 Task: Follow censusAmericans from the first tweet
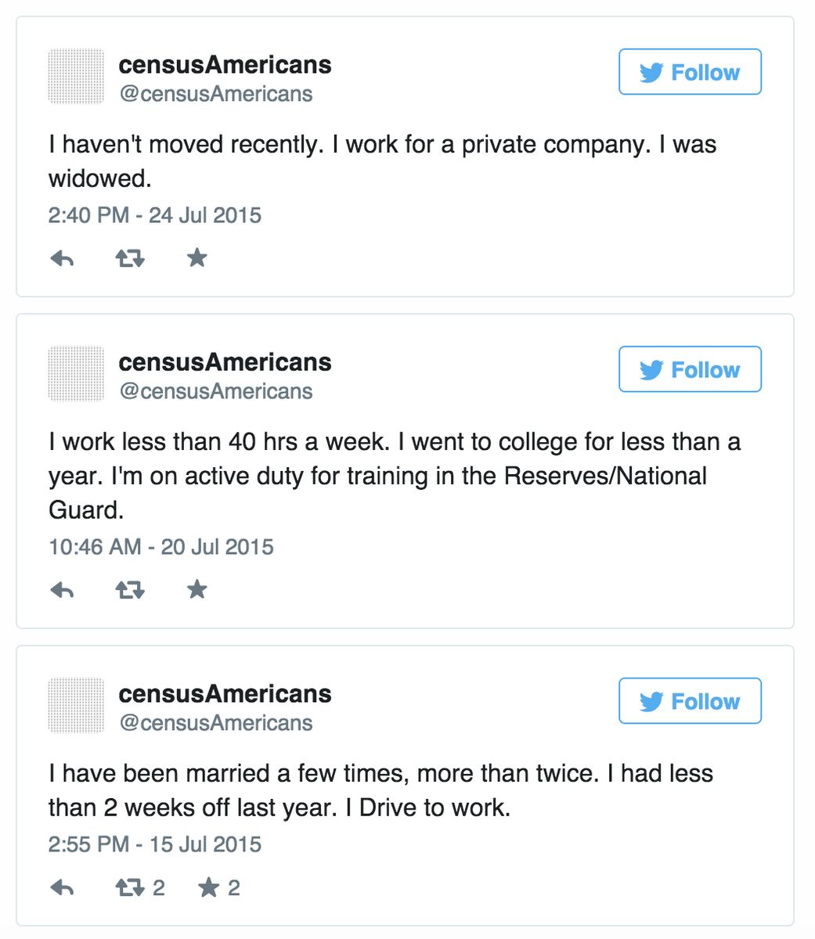click(690, 72)
